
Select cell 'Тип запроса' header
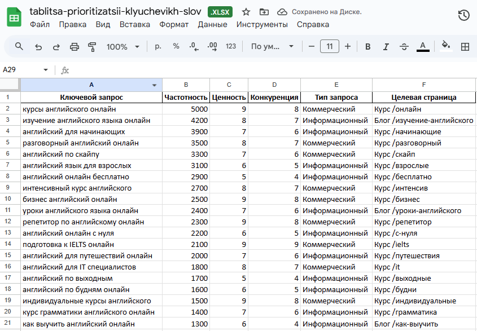[x=336, y=98]
